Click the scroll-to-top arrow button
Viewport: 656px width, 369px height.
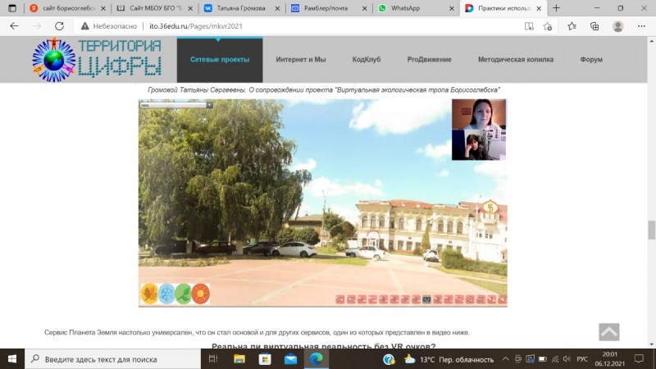(x=608, y=332)
